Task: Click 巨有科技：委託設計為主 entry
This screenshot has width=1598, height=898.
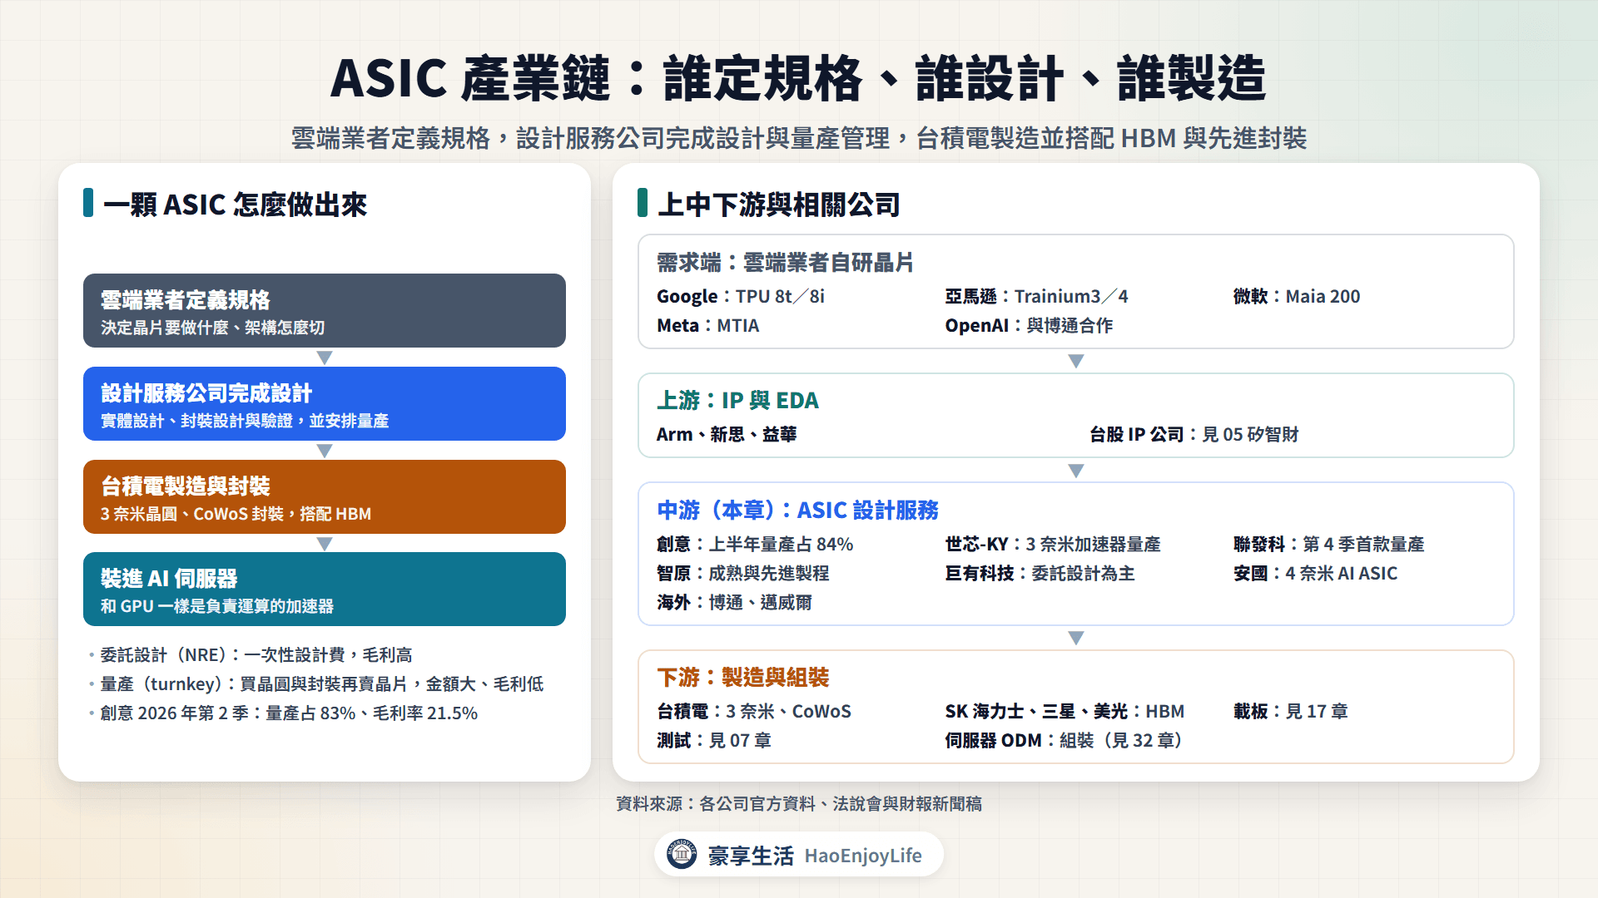Action: [x=1040, y=574]
